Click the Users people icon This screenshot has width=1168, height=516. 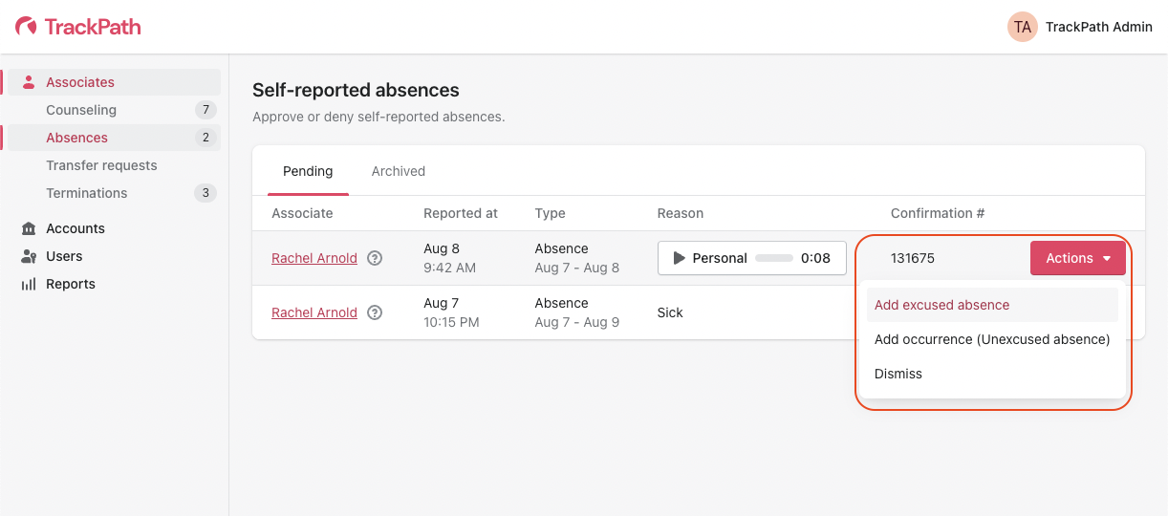click(29, 256)
